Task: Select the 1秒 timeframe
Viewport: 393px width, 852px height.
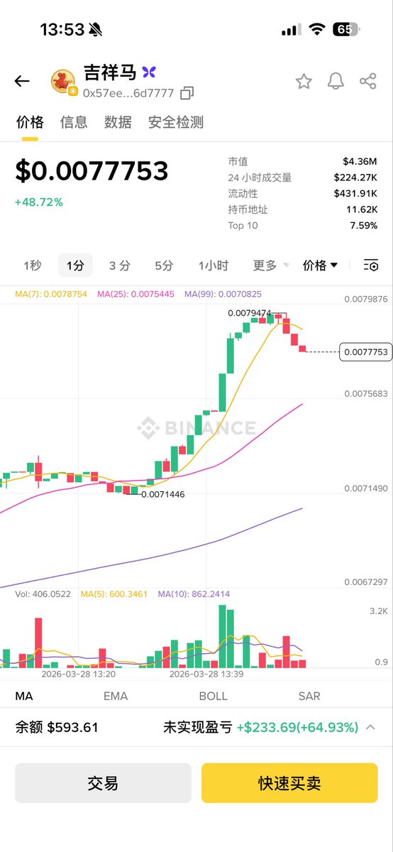Action: pos(33,266)
